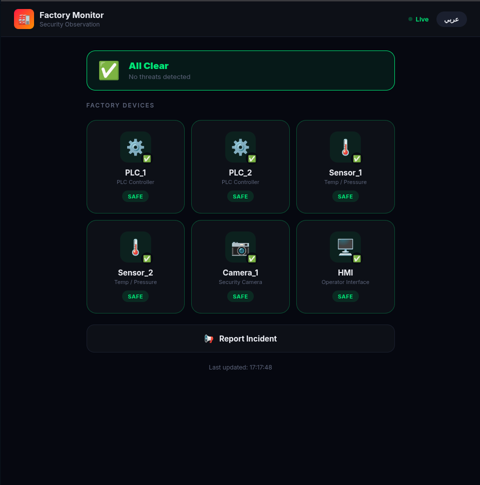The image size is (480, 485).
Task: Click the Camera_1 green check badge
Action: (252, 258)
